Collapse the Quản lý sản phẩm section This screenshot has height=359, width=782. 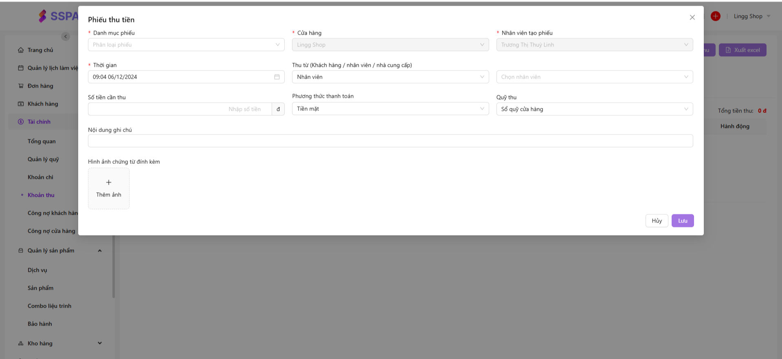[x=100, y=251]
